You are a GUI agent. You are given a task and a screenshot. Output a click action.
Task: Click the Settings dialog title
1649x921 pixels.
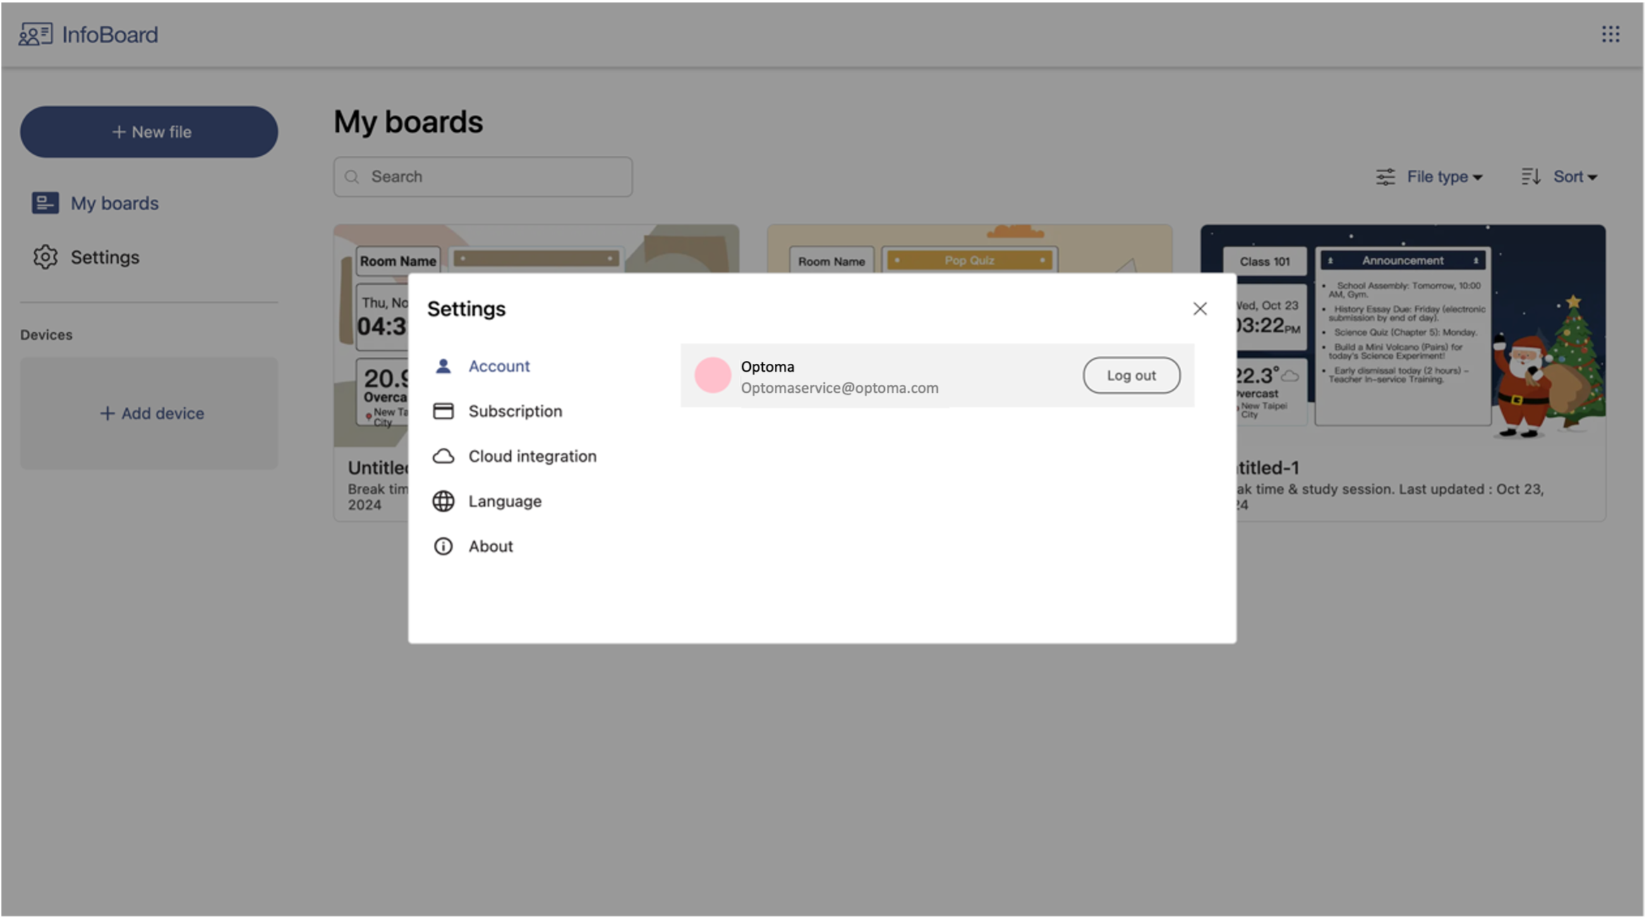click(x=467, y=310)
